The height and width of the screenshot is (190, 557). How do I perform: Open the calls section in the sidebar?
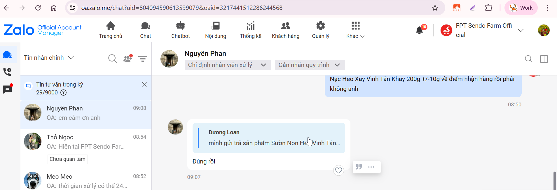click(x=7, y=72)
